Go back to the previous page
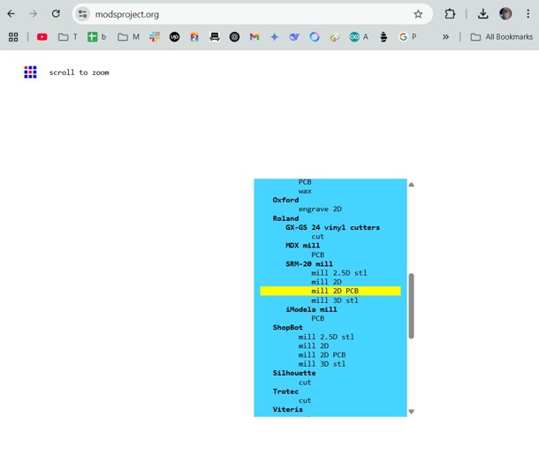This screenshot has width=539, height=471. [x=11, y=14]
